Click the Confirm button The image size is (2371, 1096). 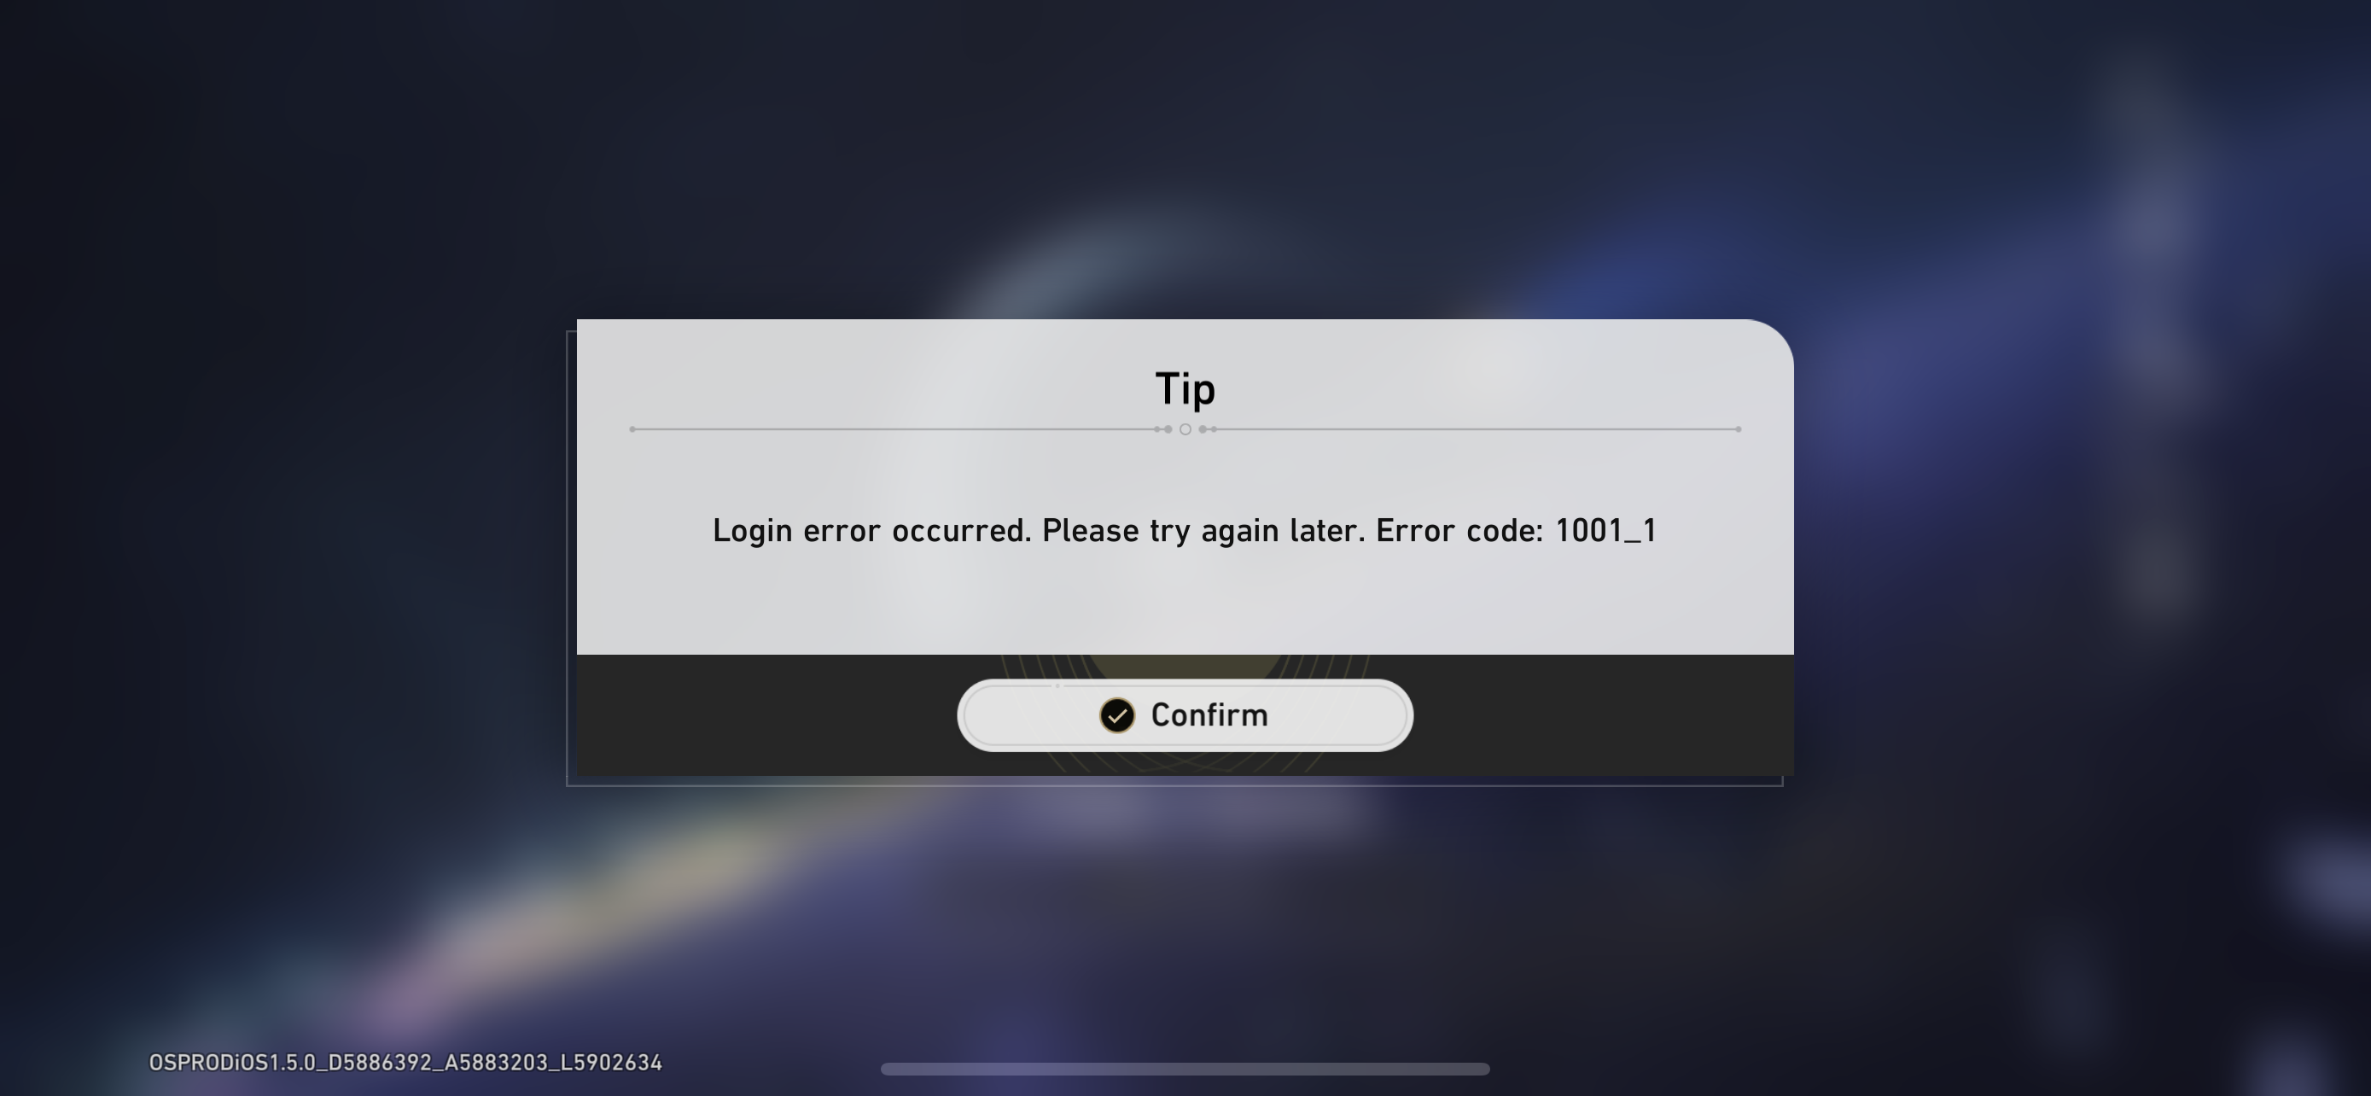pos(1185,715)
